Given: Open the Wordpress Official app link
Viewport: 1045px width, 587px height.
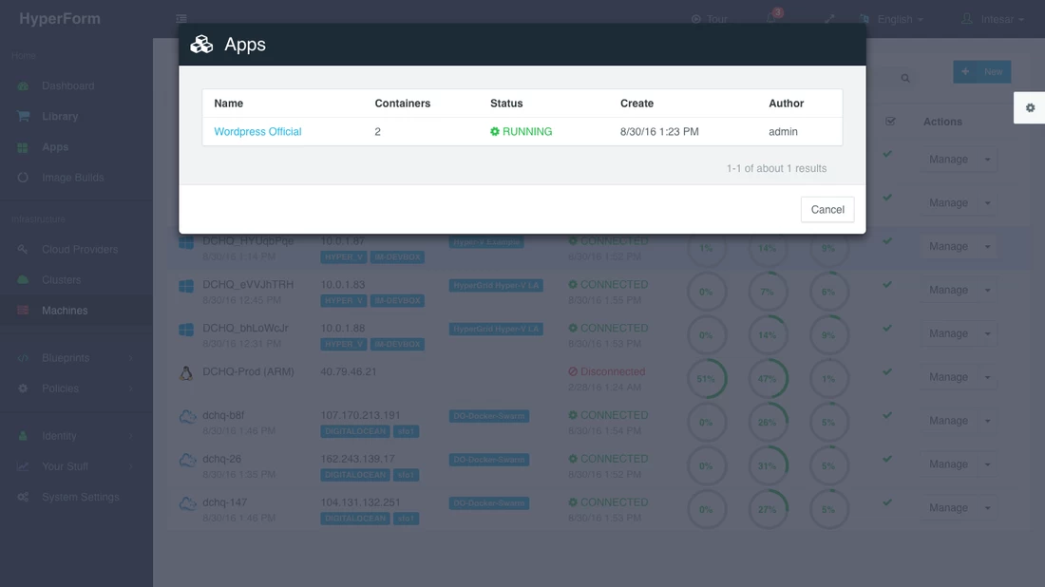Looking at the screenshot, I should (x=257, y=132).
